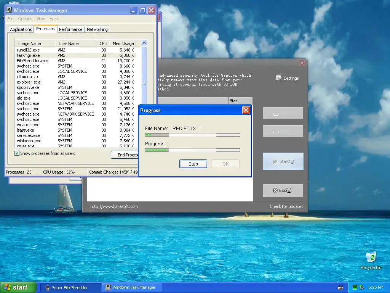
Task: Open the View menu in Task Manager
Action: click(41, 19)
